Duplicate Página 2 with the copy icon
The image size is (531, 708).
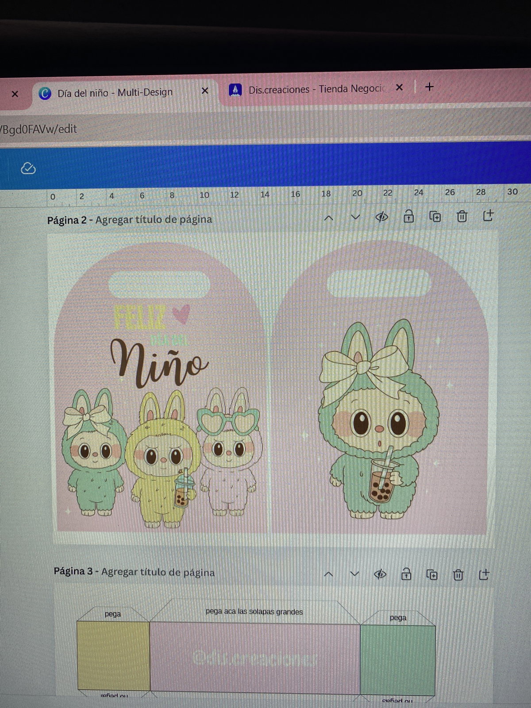[435, 217]
